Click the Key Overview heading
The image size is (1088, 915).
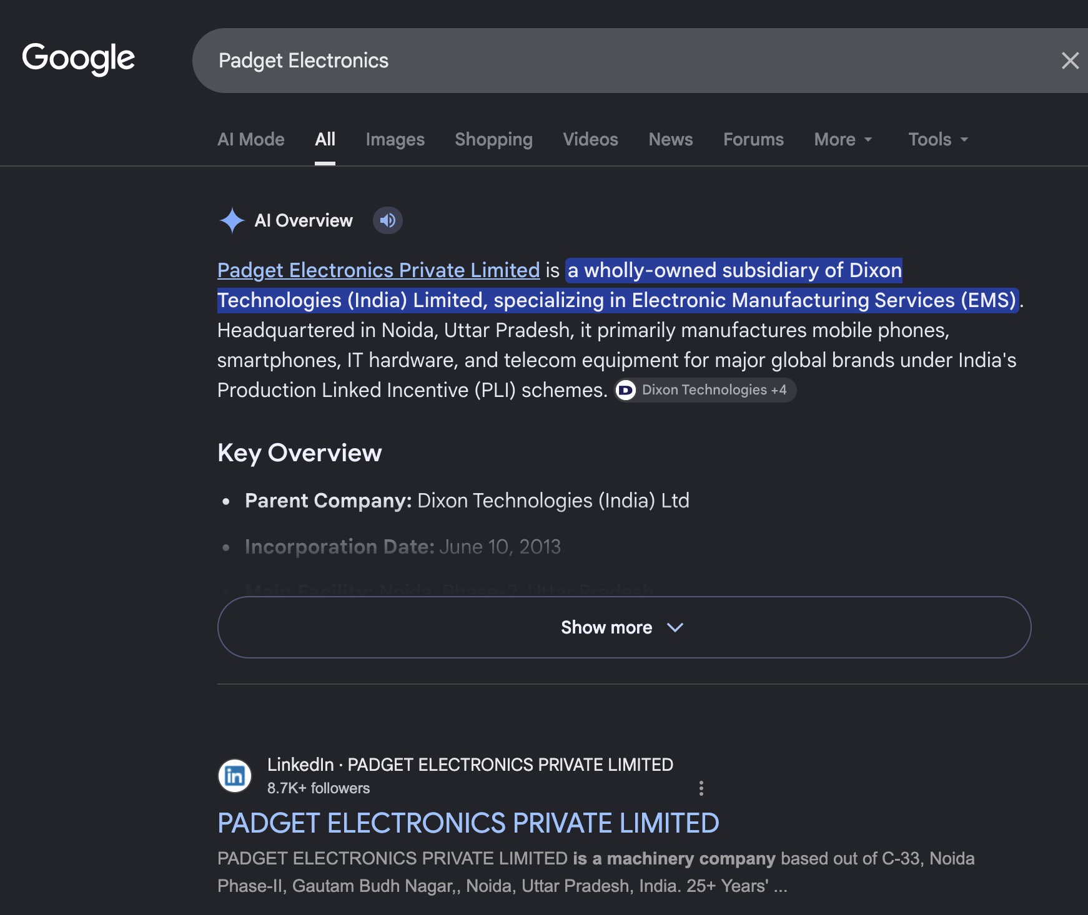[x=300, y=453]
